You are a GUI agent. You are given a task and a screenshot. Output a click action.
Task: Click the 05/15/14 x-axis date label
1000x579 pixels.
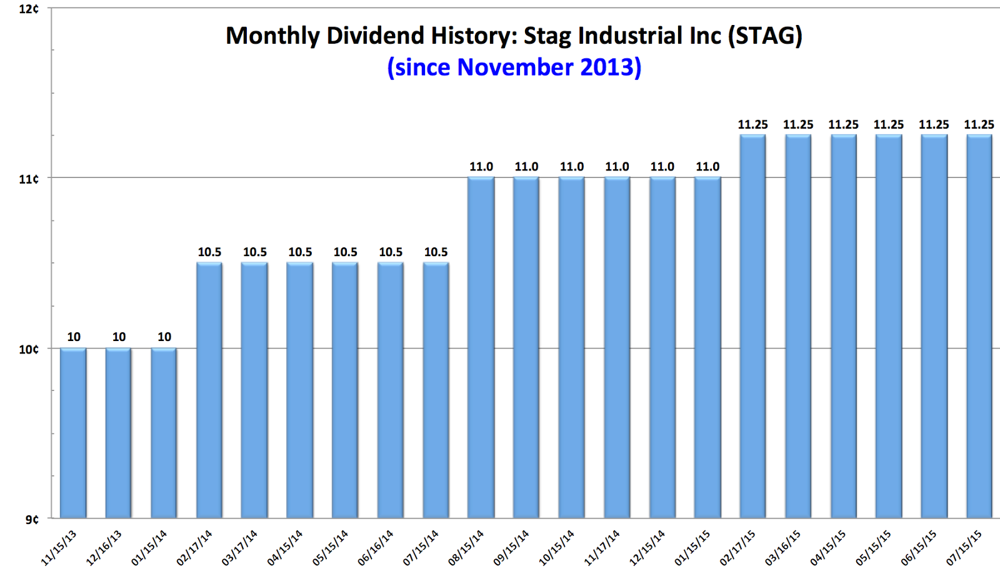(x=331, y=548)
